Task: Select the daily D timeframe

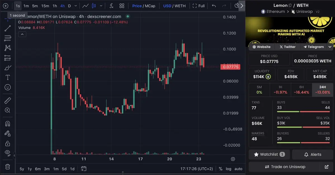Action: point(70,6)
